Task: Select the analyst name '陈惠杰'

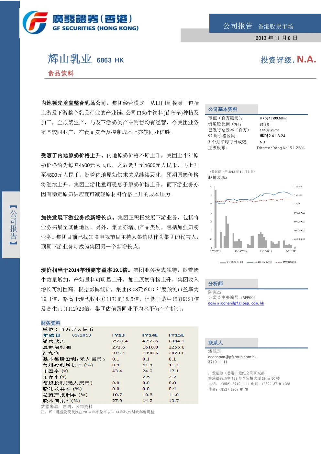Action: pos(215,292)
